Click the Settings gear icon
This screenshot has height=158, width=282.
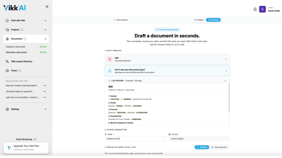[x=7, y=109]
